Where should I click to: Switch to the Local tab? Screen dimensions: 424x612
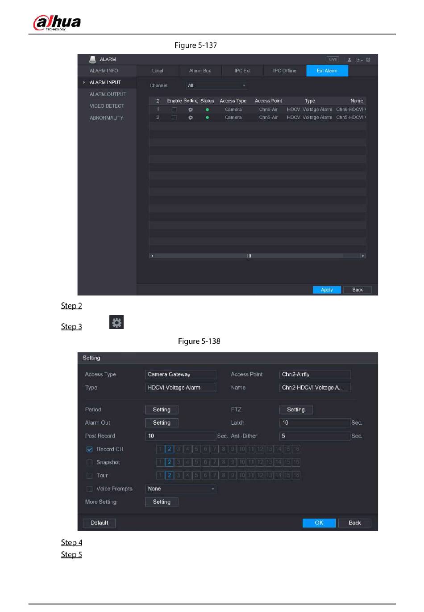[x=158, y=71]
